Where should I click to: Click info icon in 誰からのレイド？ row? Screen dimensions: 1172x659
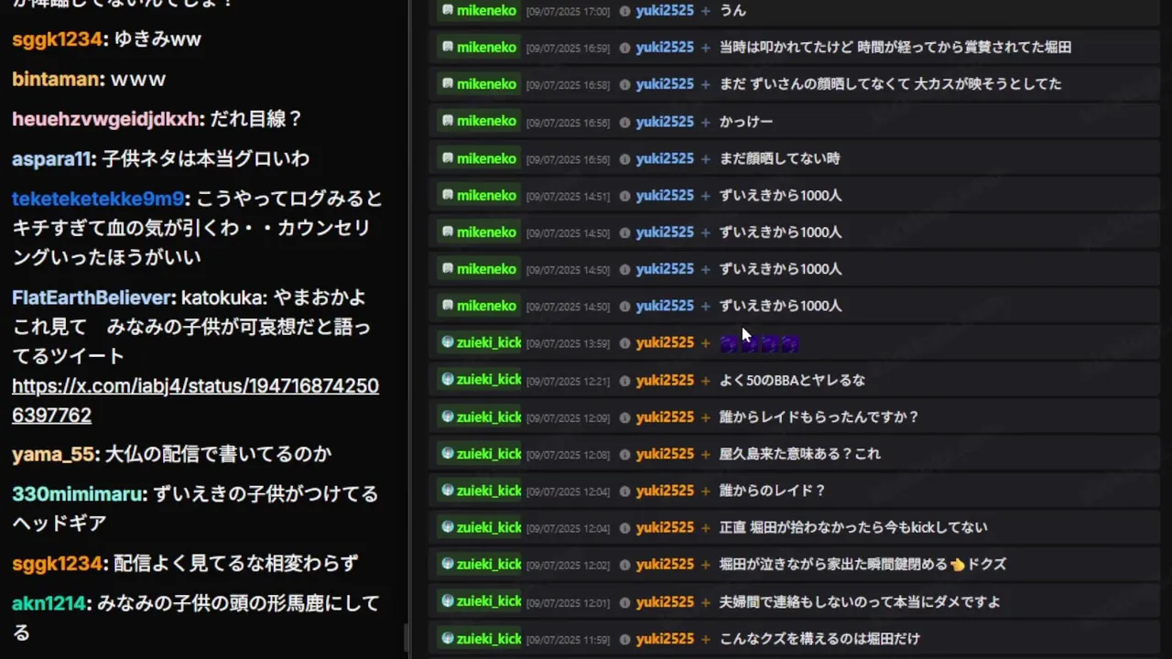(x=624, y=491)
